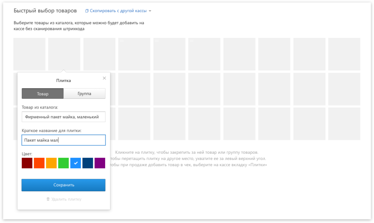Viewport: 374px width, 223px height.
Task: Click the last tile in the bottom row
Action: pos(344,124)
